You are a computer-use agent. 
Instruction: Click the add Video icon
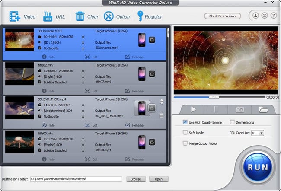[15, 16]
